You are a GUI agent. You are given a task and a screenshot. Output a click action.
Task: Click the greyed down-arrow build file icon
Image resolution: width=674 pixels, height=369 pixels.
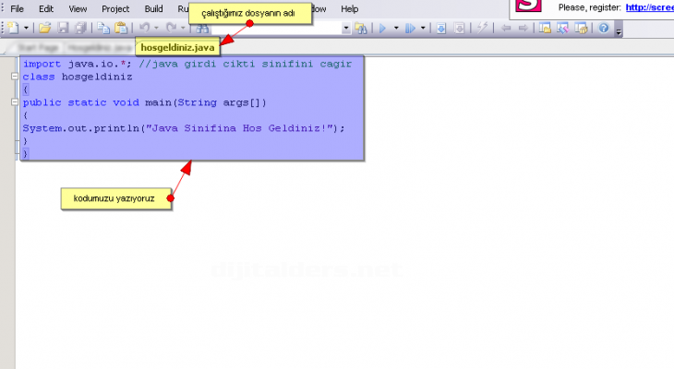[460, 29]
